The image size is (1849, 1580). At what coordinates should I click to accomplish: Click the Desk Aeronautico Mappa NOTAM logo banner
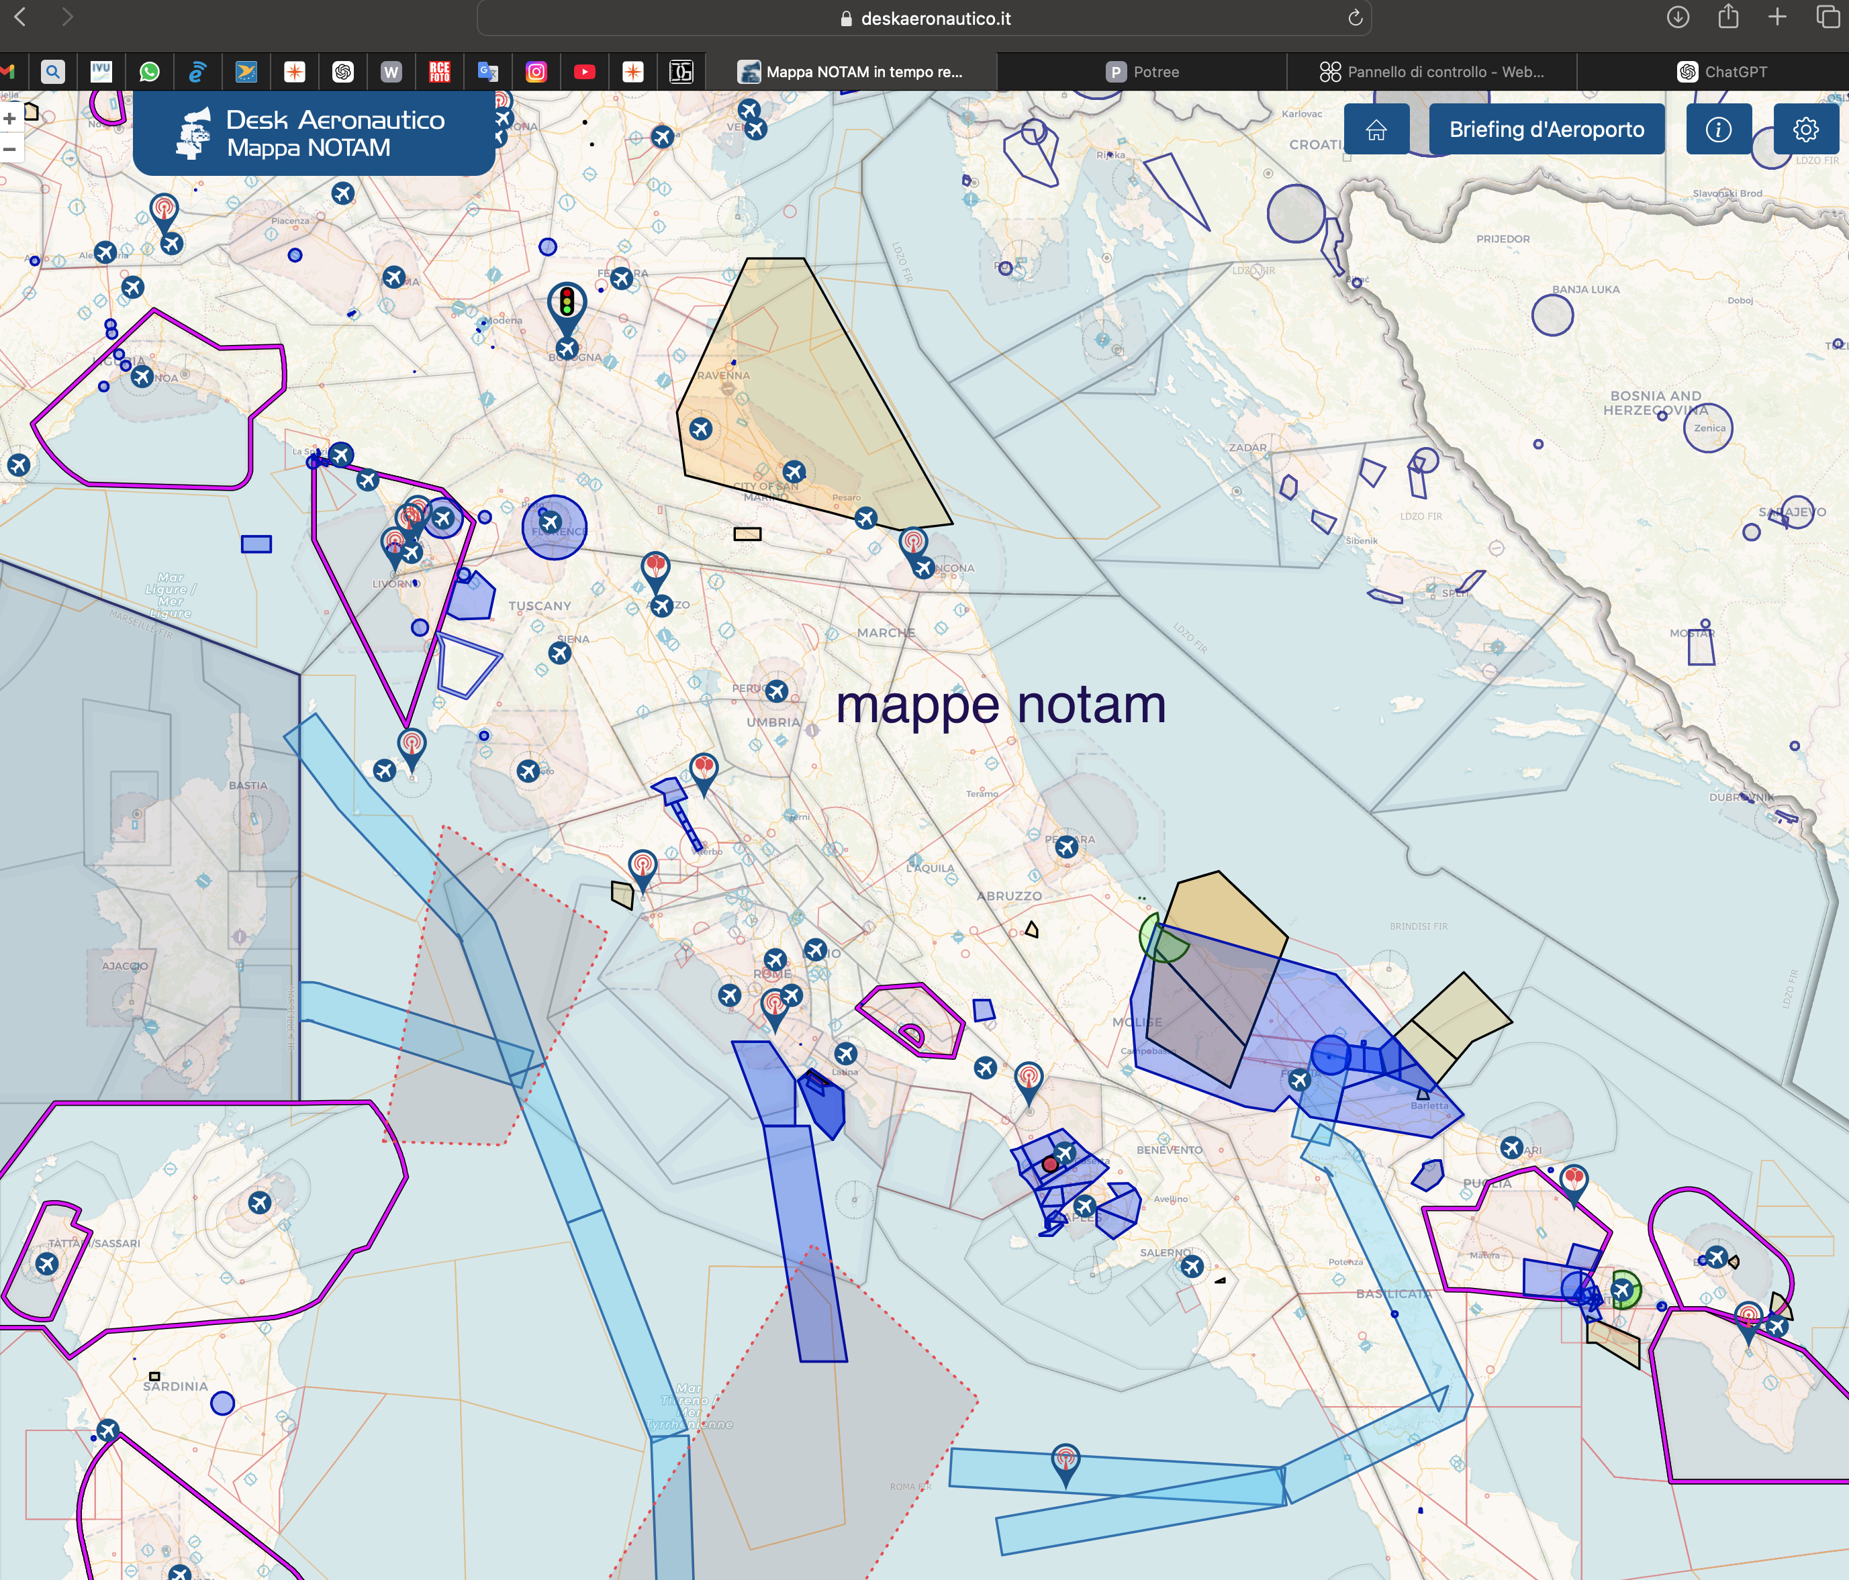tap(314, 133)
